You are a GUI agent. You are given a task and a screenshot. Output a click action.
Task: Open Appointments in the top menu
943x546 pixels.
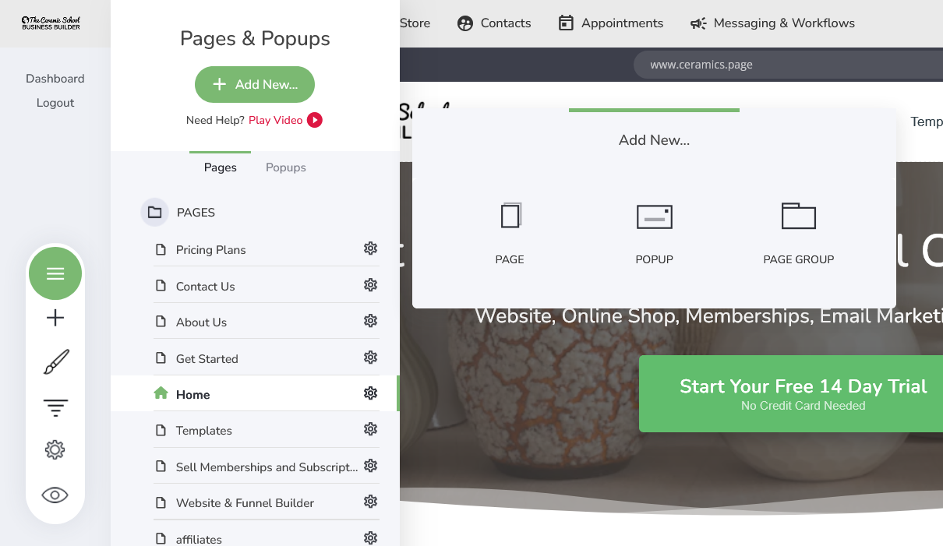click(611, 23)
